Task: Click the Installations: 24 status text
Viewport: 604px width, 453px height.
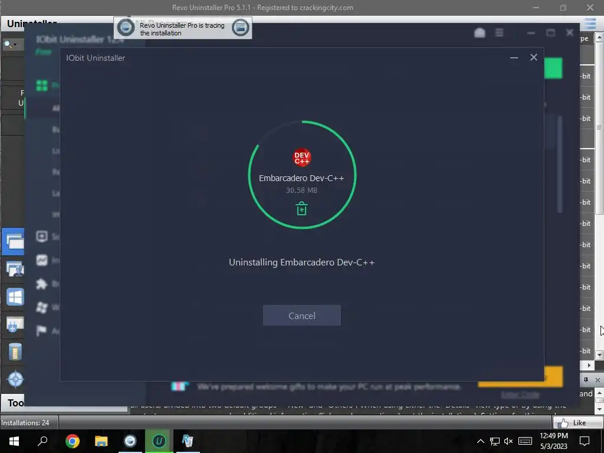Action: coord(25,422)
